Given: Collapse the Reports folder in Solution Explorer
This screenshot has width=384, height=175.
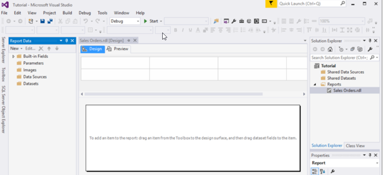Looking at the screenshot, I should pos(315,84).
